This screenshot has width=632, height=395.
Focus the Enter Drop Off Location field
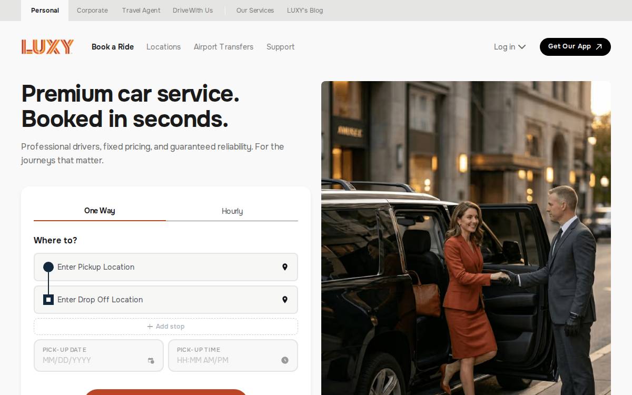pyautogui.click(x=166, y=300)
